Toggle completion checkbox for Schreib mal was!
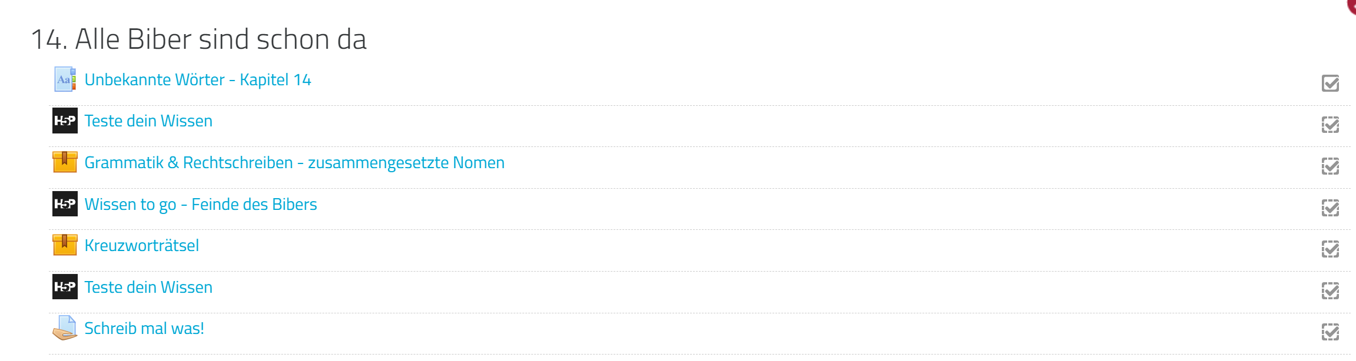 pos(1330,332)
